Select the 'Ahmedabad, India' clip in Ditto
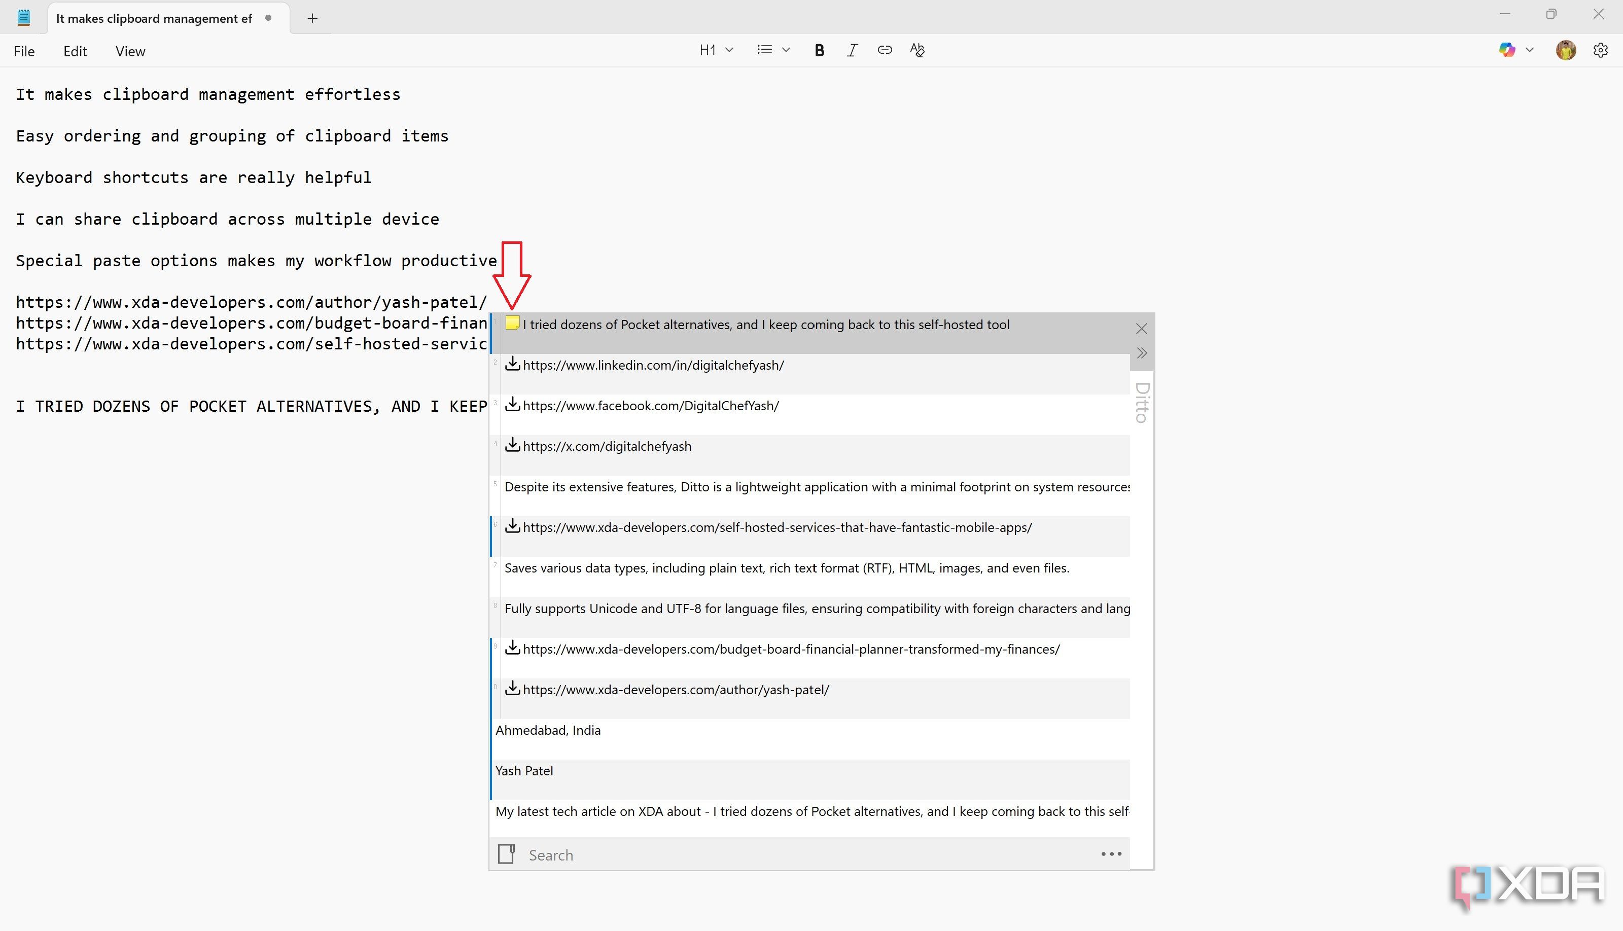Image resolution: width=1623 pixels, height=931 pixels. [810, 739]
